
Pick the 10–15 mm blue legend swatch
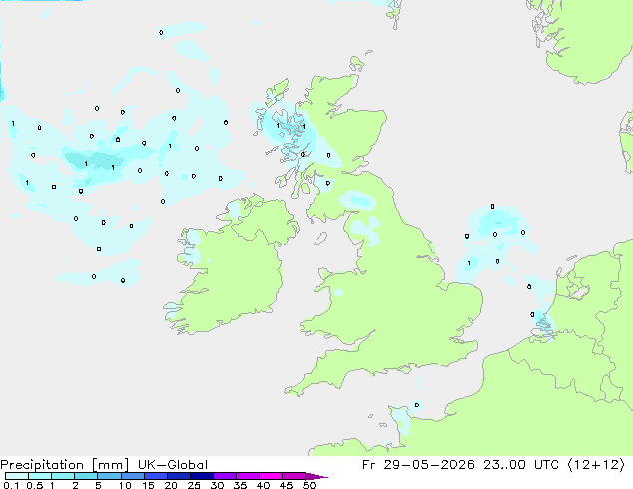(133, 476)
